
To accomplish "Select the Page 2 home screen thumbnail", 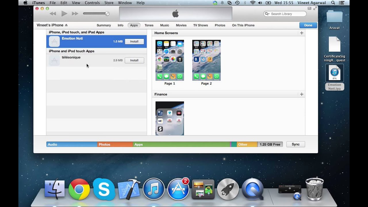I will point(206,60).
